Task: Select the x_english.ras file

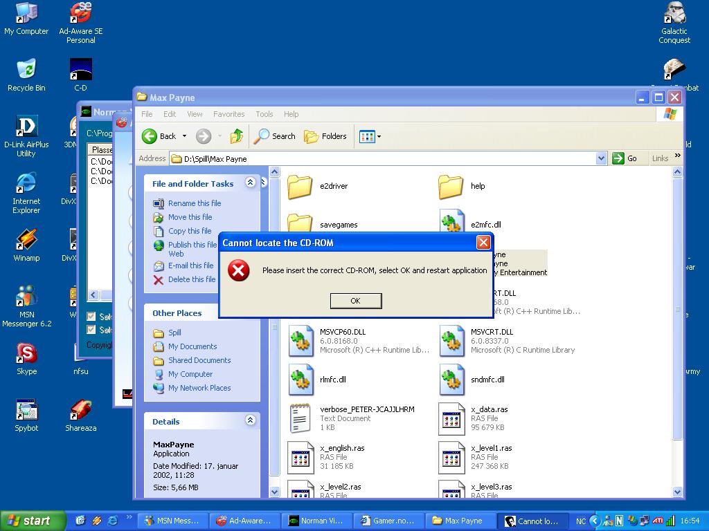Action: 326,457
